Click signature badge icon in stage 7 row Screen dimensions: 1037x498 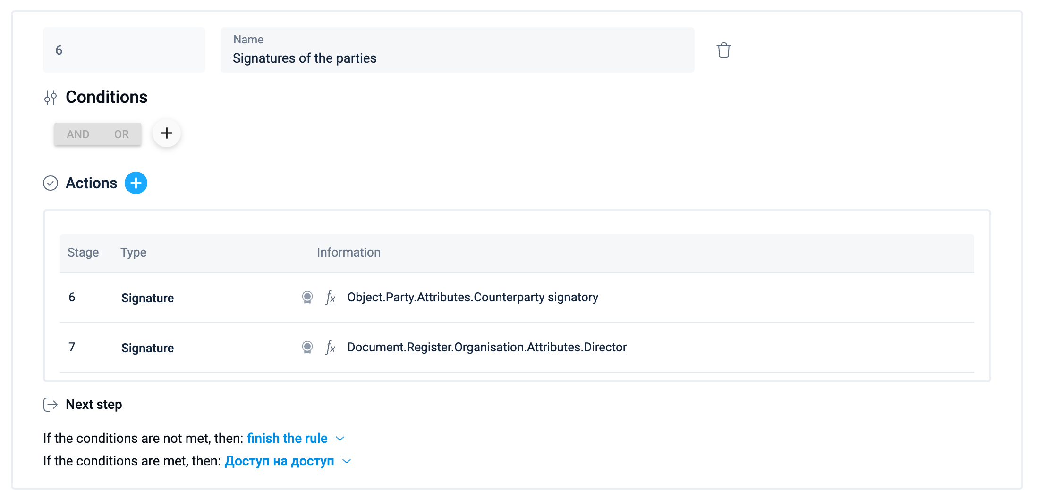tap(307, 348)
